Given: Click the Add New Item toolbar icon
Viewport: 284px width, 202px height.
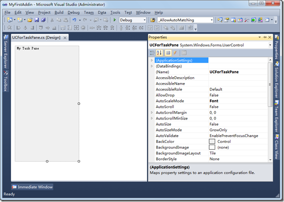Looking at the screenshot, I should 20,20.
